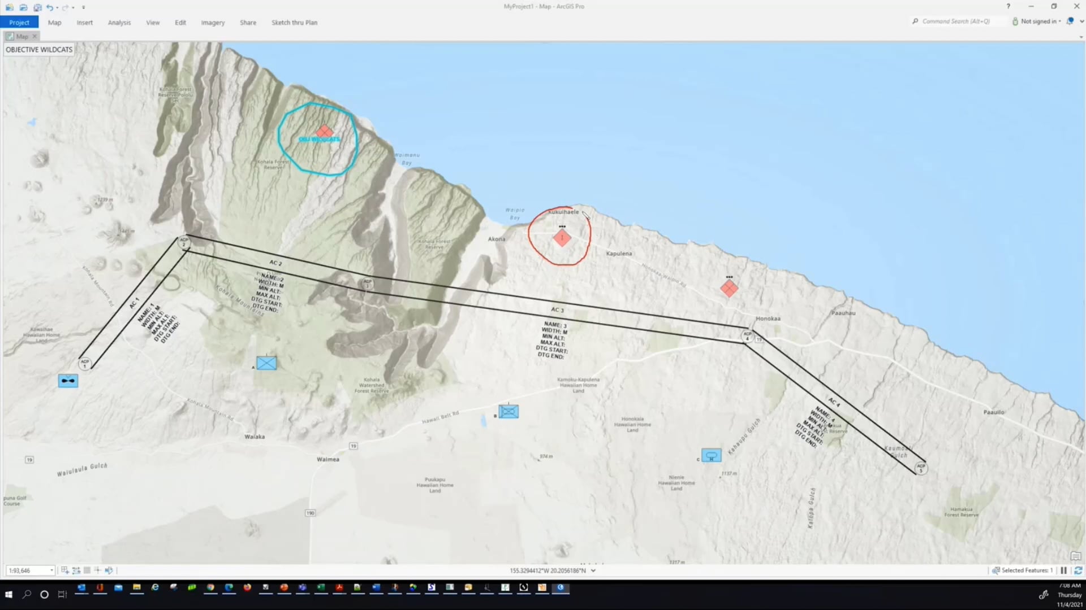Toggle the map Grid button

(x=87, y=570)
